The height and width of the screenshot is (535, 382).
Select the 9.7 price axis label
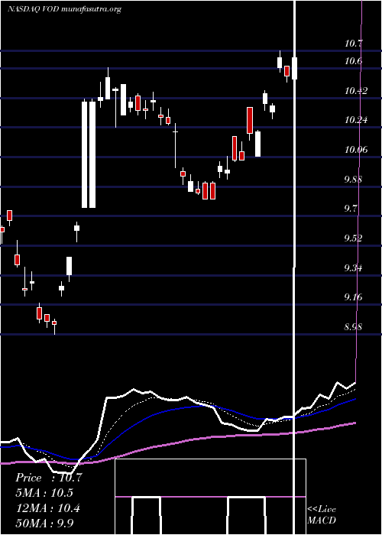click(x=351, y=209)
